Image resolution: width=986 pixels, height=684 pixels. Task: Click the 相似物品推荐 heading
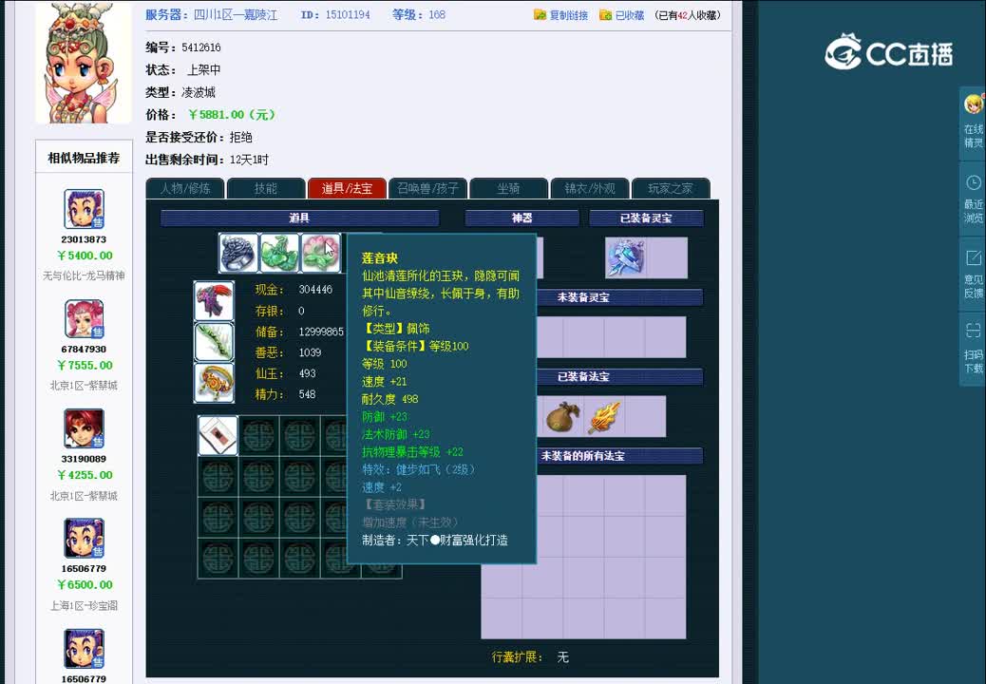(x=84, y=158)
